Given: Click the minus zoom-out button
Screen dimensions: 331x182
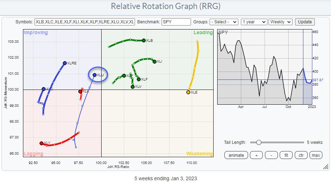Looking at the screenshot, I should coord(271,155).
